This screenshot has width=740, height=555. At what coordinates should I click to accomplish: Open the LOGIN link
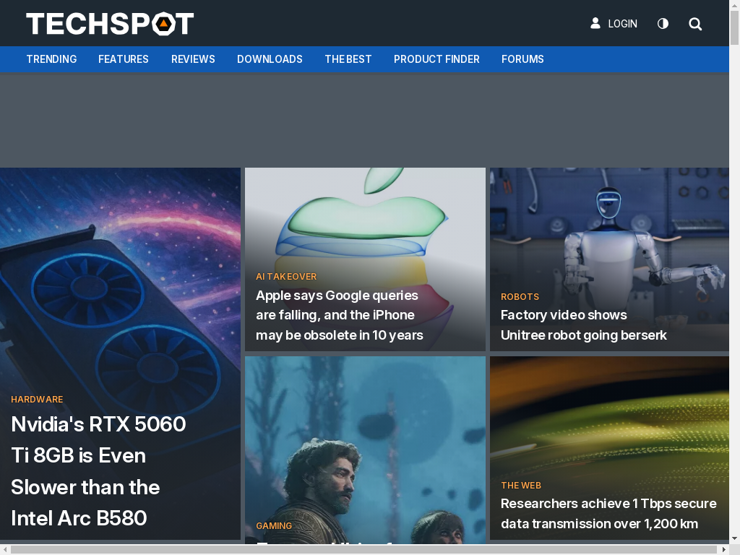(x=622, y=24)
